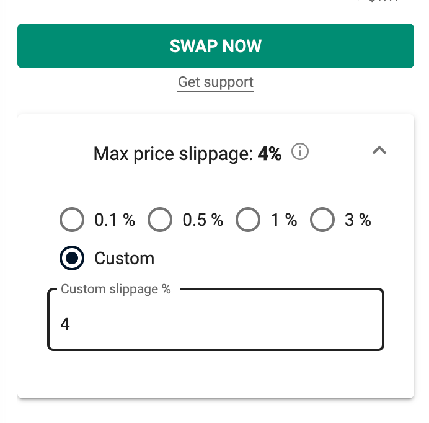
Task: Click the bold 4% slippage value
Action: click(x=270, y=154)
